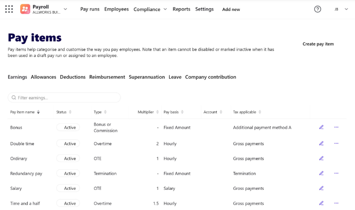
Task: Click the pencil icon for Ordinary
Action: pos(321,158)
